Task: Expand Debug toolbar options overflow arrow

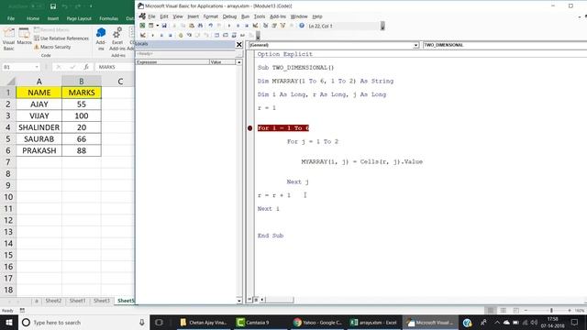Action: (258, 36)
